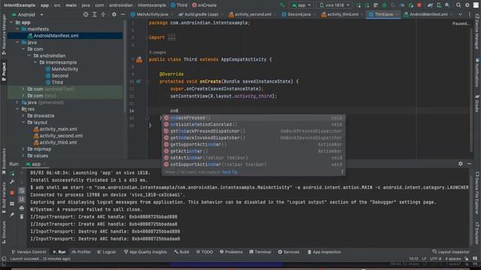Show hidden editor tabs chevron
The height and width of the screenshot is (270, 481).
[460, 14]
